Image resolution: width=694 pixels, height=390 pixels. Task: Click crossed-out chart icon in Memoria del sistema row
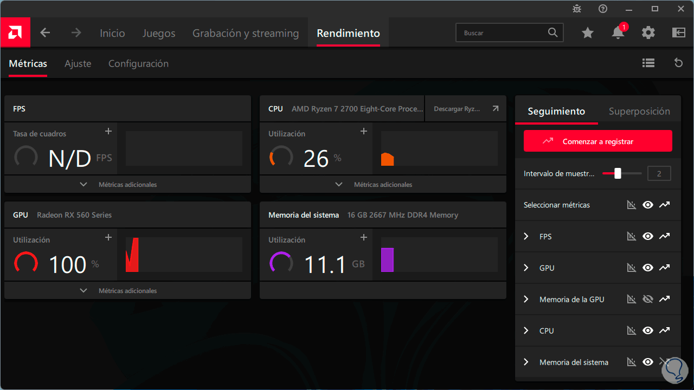[631, 362]
